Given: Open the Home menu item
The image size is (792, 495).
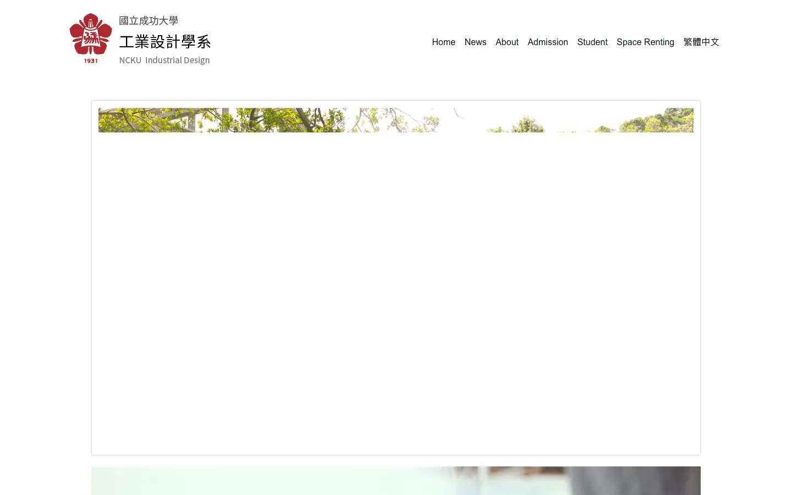Looking at the screenshot, I should 443,42.
